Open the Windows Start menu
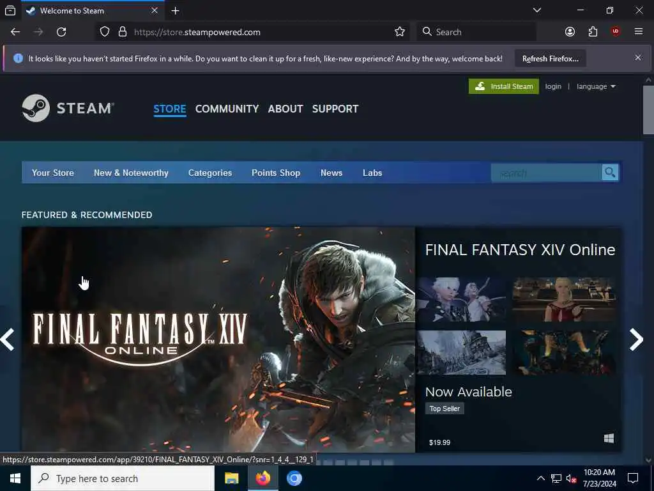This screenshot has height=491, width=654. point(15,478)
